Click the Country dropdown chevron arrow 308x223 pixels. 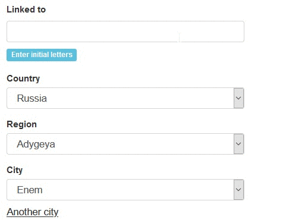click(x=238, y=98)
